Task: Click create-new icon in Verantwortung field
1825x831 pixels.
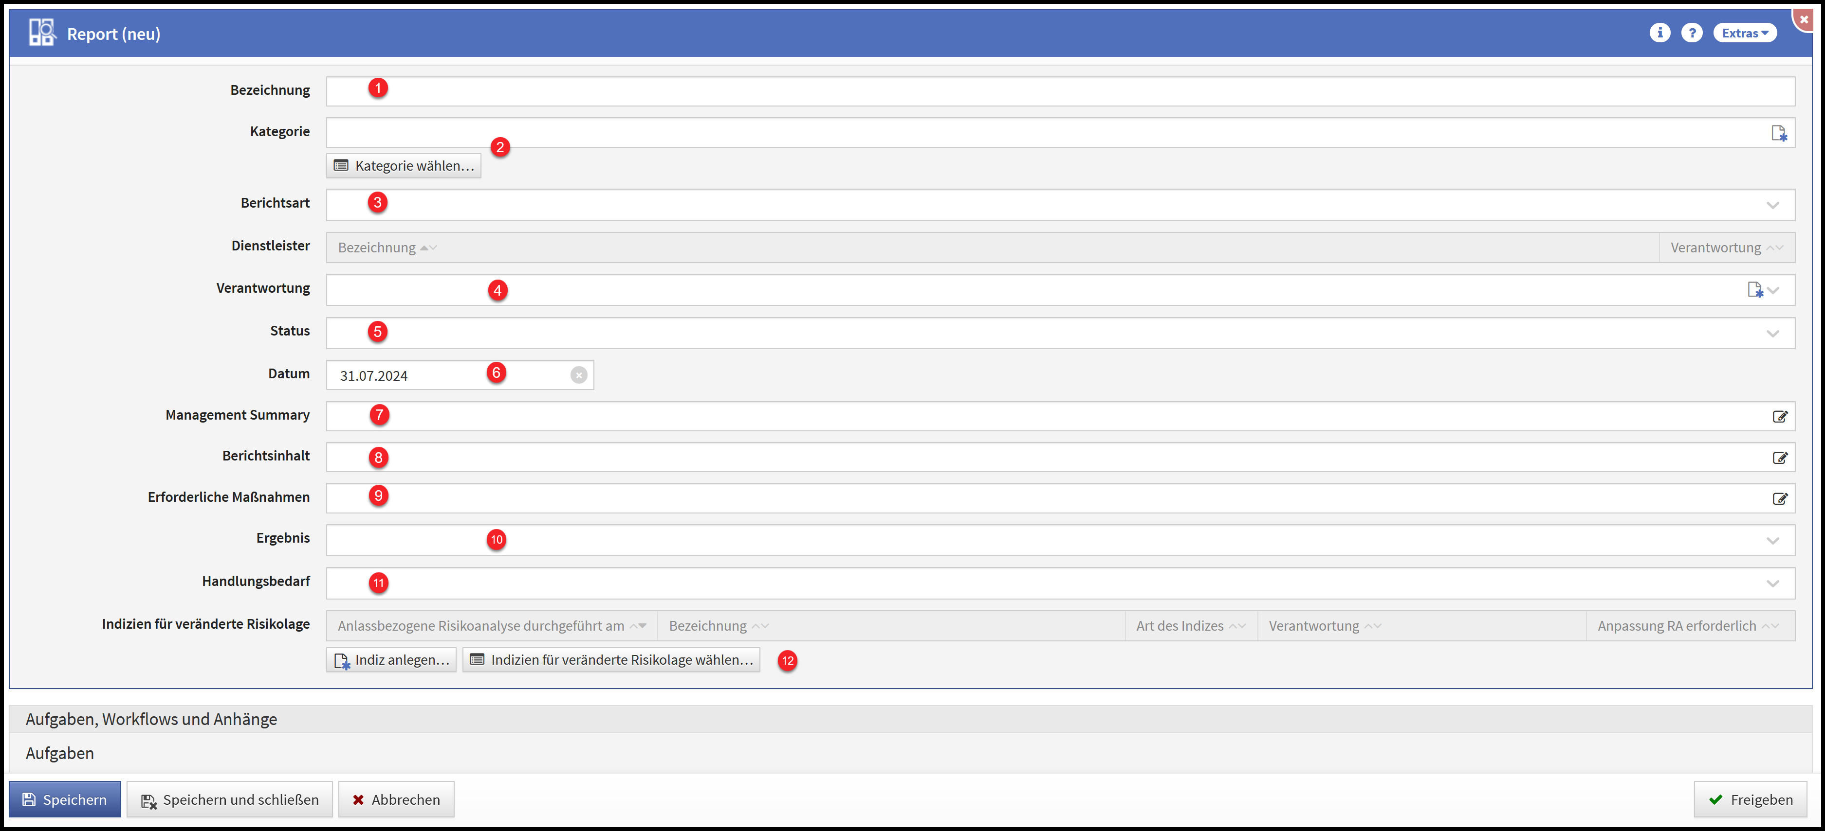Action: pyautogui.click(x=1754, y=289)
